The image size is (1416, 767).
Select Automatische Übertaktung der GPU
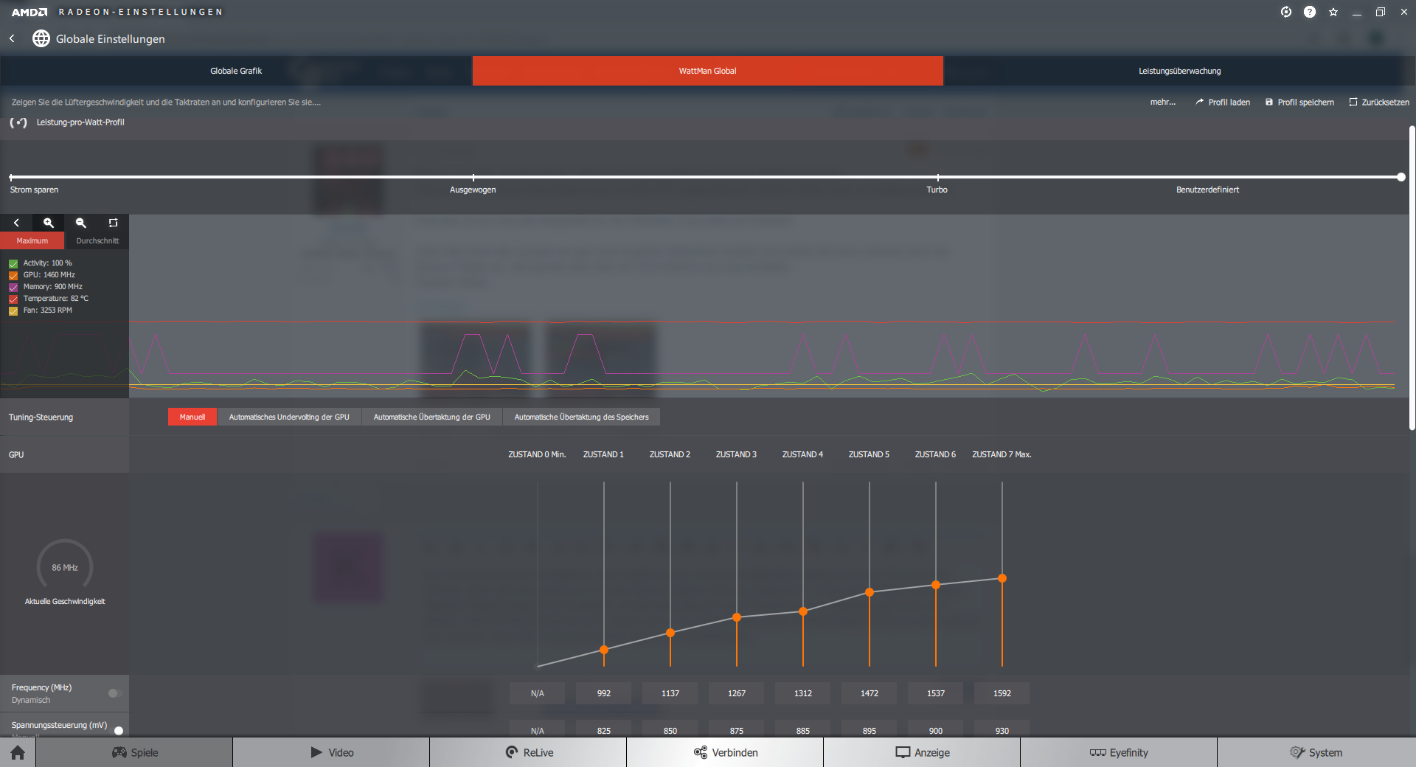[x=431, y=417]
